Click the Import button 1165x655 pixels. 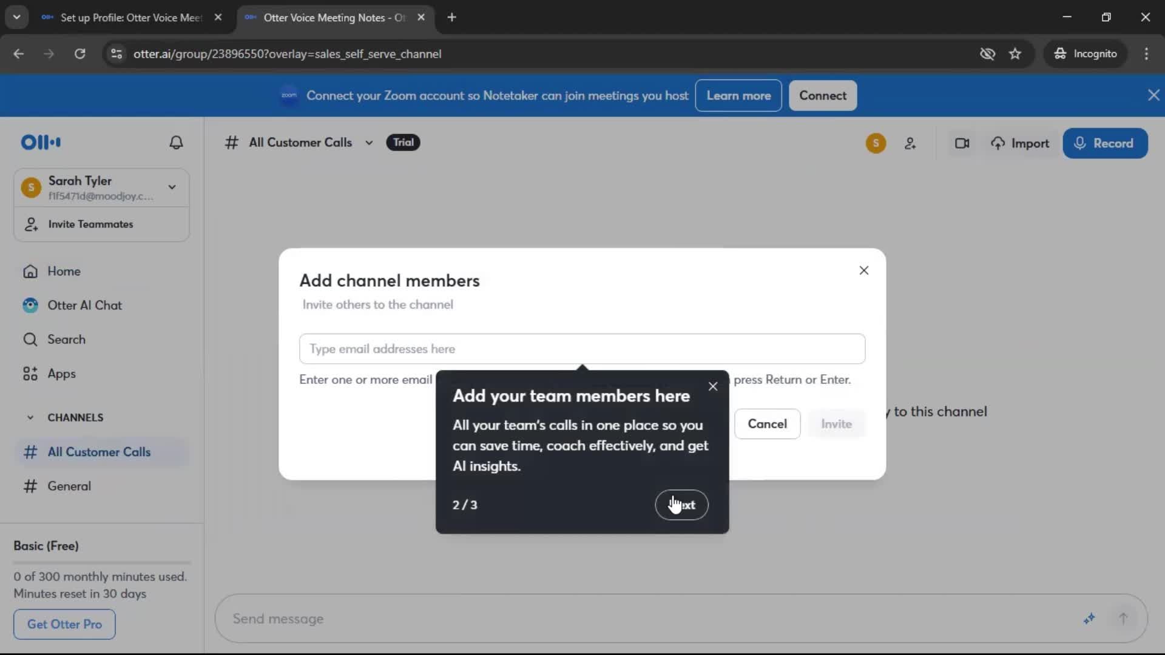1020,144
